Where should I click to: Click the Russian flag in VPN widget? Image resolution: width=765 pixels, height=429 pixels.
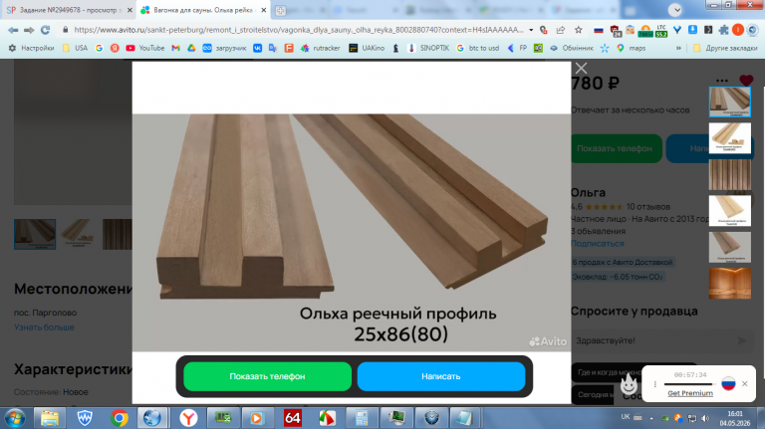tap(728, 383)
